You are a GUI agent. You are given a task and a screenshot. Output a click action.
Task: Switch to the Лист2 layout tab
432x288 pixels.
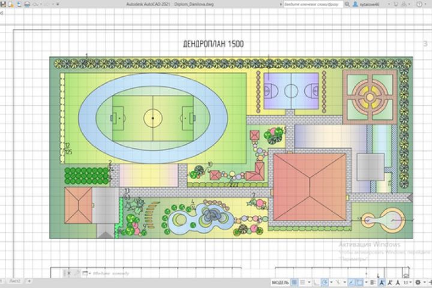tap(15, 281)
